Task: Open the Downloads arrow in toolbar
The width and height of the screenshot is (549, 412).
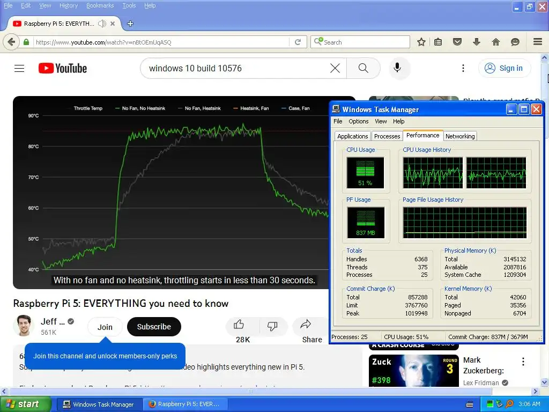Action: point(477,42)
